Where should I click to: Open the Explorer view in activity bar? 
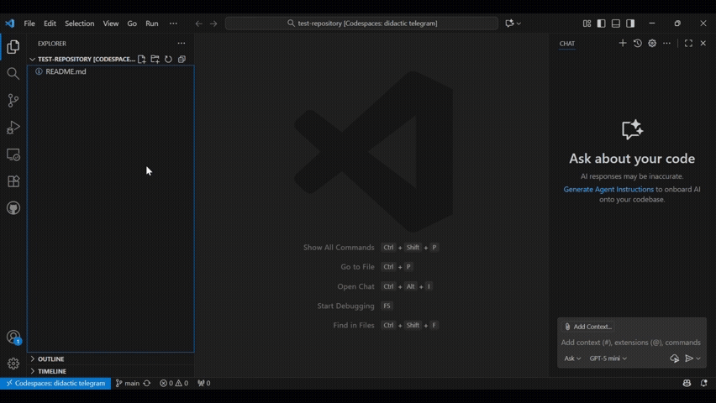point(13,46)
